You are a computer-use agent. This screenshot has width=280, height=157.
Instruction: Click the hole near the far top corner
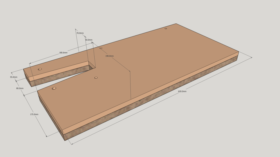coord(166,28)
